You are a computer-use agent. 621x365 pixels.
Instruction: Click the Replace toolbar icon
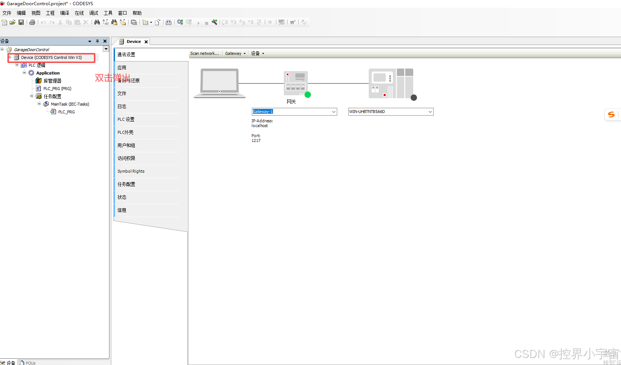105,22
